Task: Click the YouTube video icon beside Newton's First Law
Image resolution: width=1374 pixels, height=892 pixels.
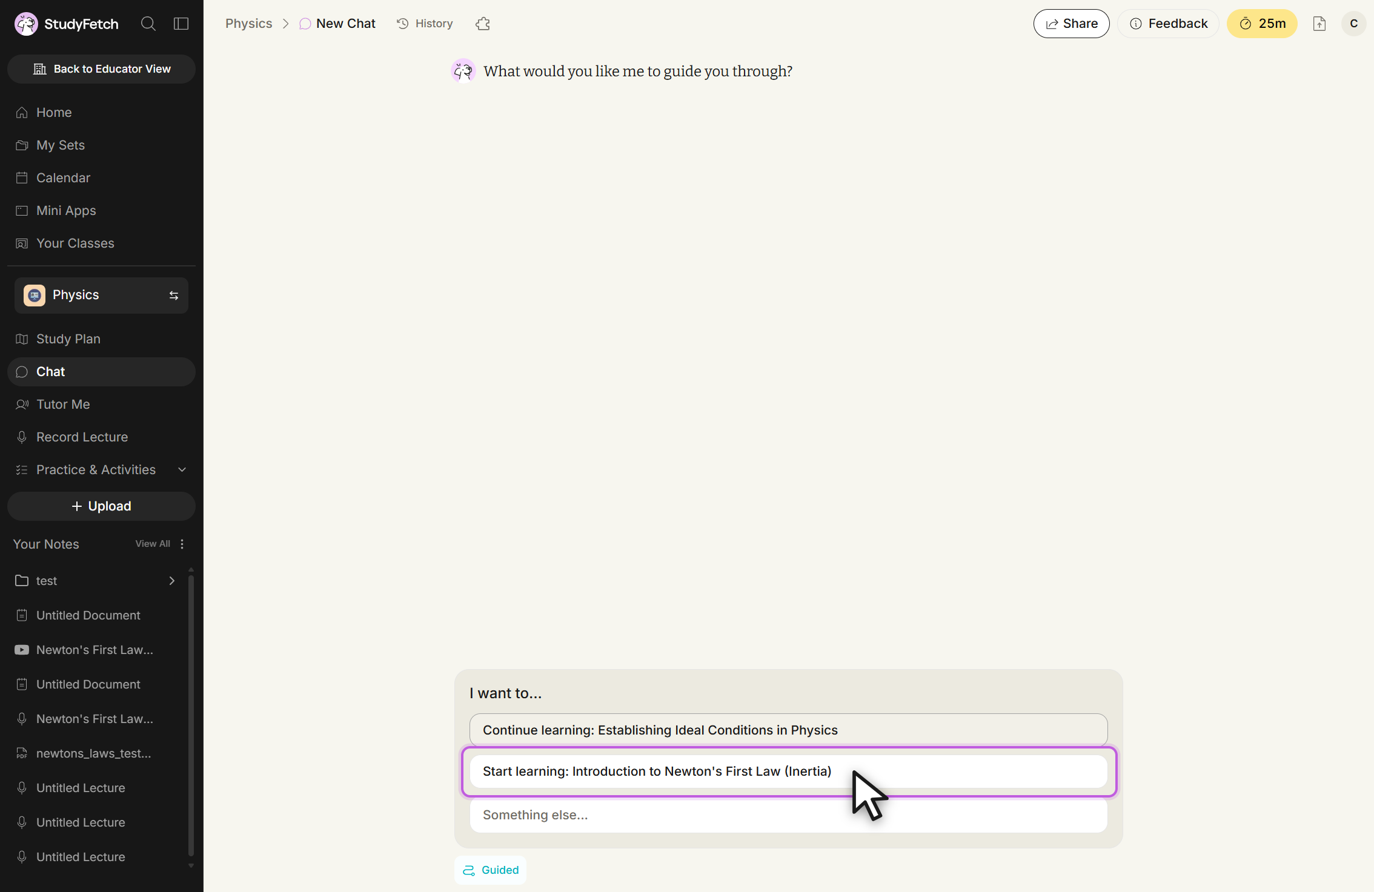Action: click(22, 650)
